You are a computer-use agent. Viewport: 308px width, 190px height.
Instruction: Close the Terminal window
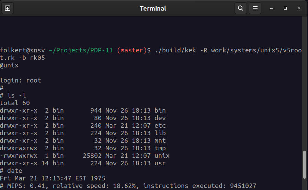coord(299,8)
